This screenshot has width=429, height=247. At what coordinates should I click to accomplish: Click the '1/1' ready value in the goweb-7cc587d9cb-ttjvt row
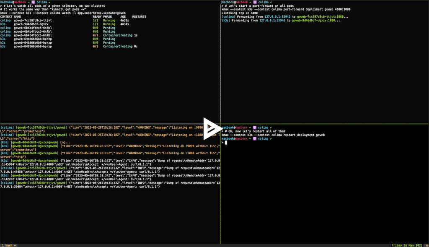click(x=96, y=21)
